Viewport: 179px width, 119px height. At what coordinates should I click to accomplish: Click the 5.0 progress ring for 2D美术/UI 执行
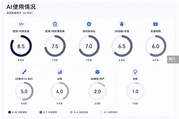tap(24, 91)
